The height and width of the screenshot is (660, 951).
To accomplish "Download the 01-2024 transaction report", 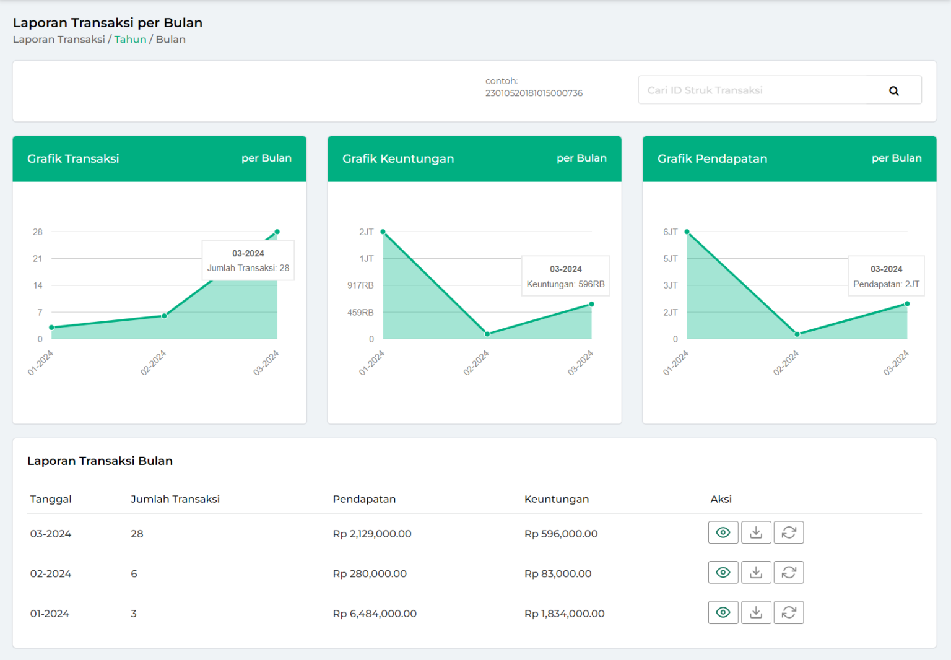I will pyautogui.click(x=756, y=612).
